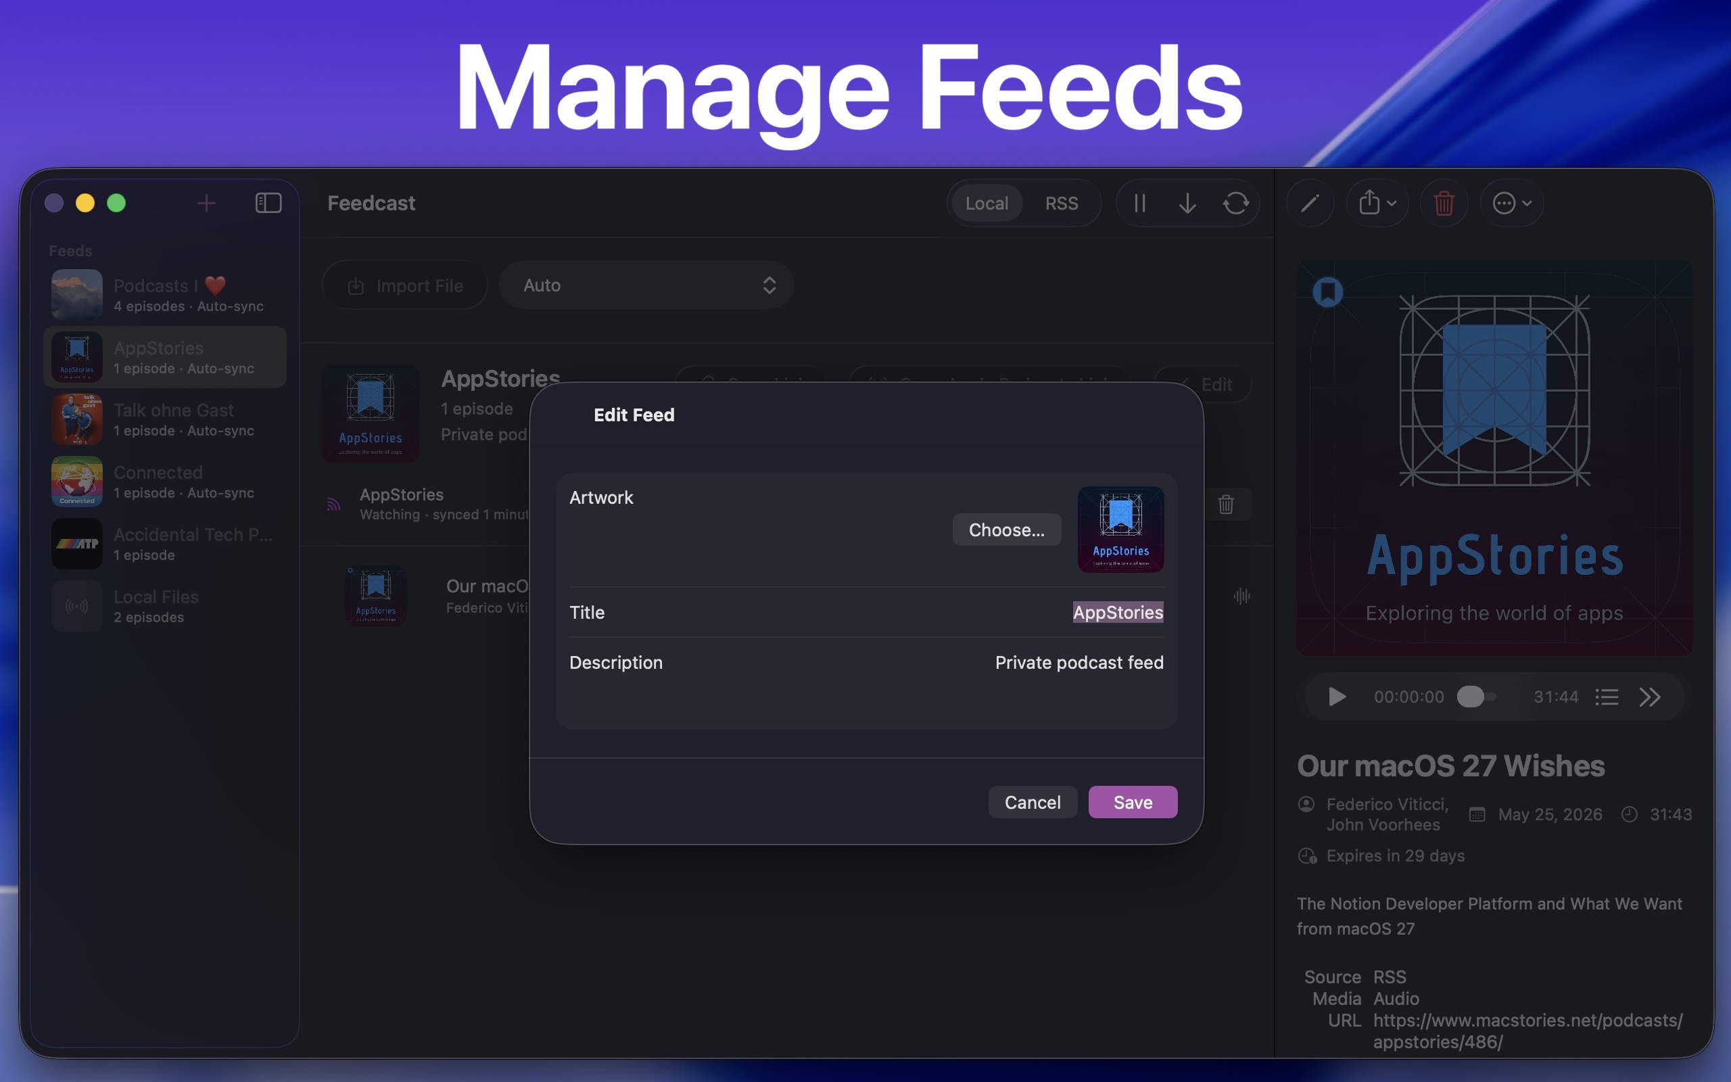The height and width of the screenshot is (1082, 1731).
Task: Click Federico Viticci, John Voorhees author text
Action: pos(1388,814)
